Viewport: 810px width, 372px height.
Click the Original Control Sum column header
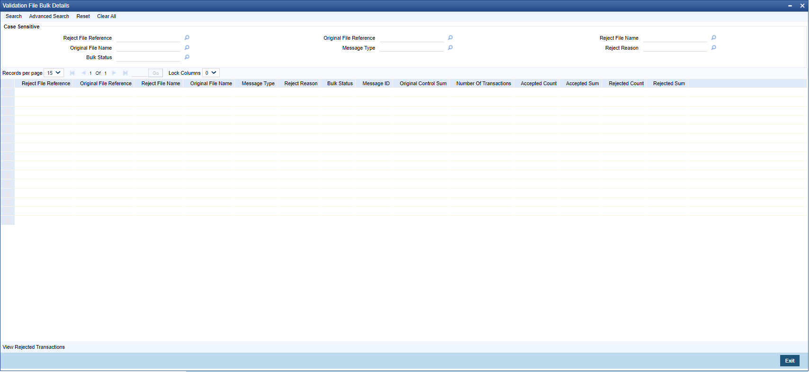tap(423, 83)
